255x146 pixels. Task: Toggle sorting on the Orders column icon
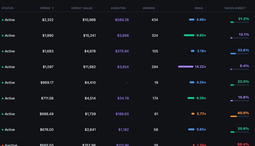point(157,8)
